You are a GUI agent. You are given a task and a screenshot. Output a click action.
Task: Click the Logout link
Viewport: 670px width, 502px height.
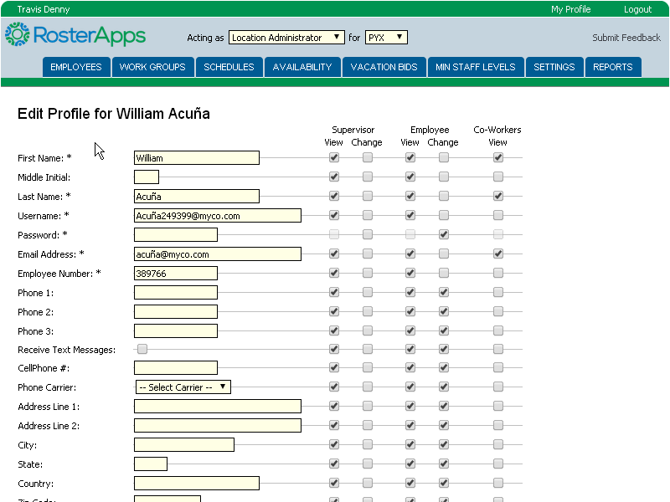coord(637,9)
